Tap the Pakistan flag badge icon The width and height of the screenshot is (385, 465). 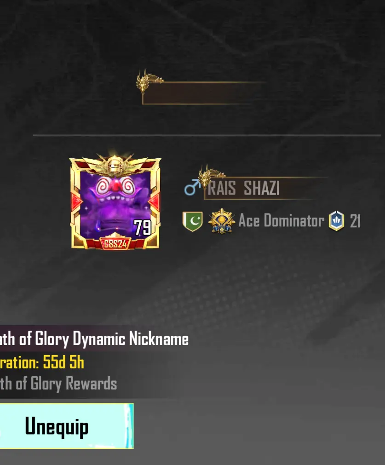pos(192,221)
